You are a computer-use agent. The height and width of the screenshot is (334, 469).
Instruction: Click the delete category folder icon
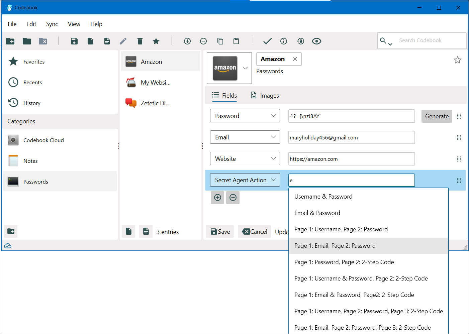point(43,41)
